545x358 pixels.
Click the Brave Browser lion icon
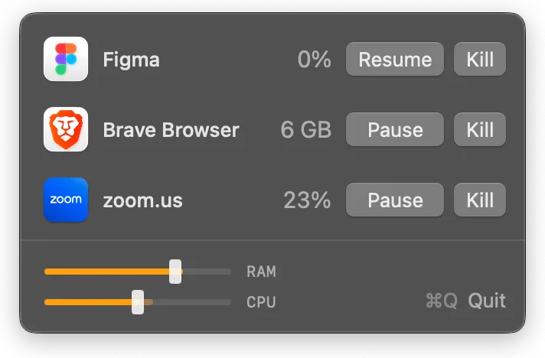[x=66, y=129]
